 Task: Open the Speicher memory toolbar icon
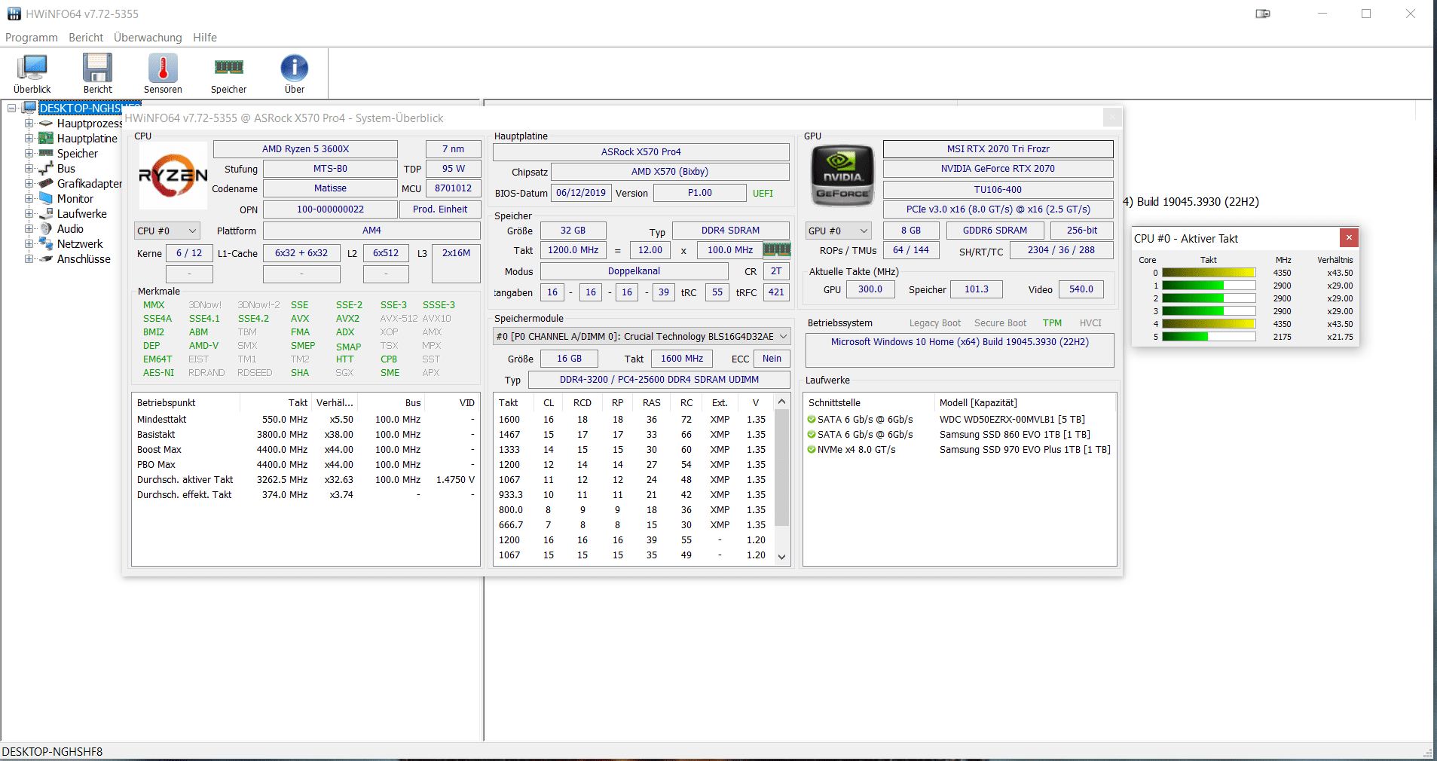coord(228,72)
